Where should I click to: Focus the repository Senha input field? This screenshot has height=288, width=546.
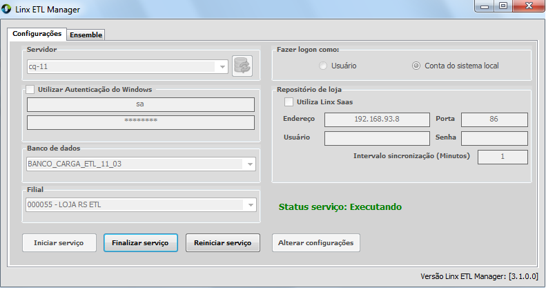(494, 138)
